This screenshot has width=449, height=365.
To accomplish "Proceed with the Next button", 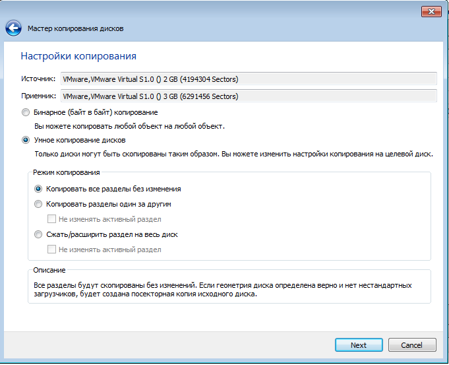I will point(359,345).
